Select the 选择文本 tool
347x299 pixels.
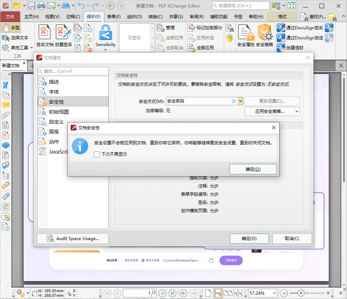(17, 38)
